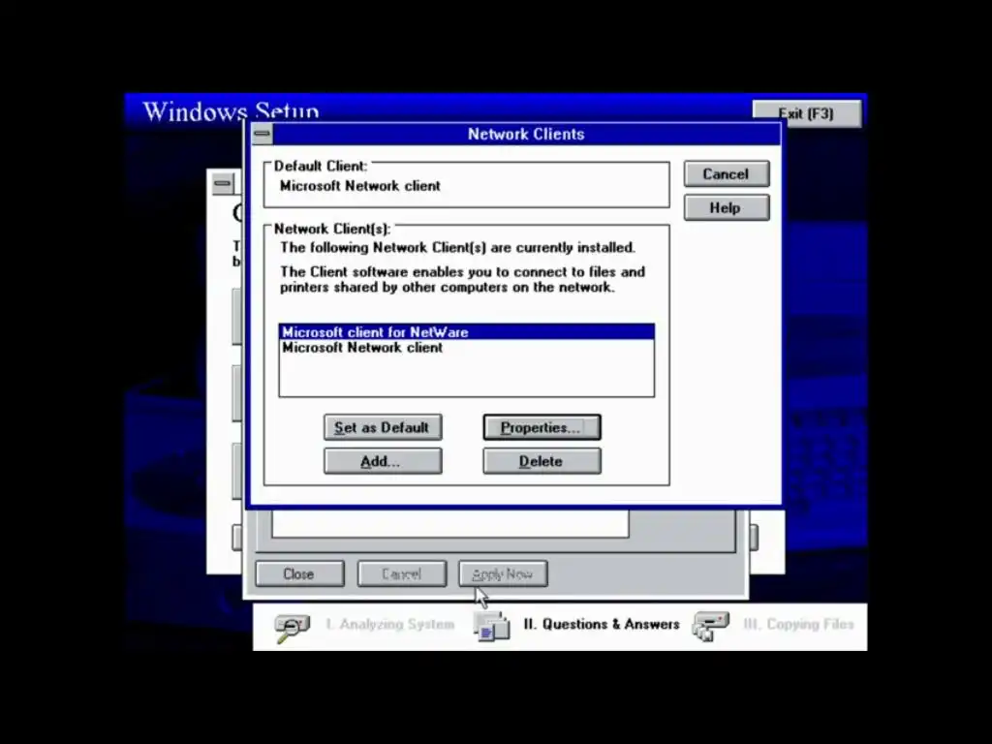Click the Set as Default button
The height and width of the screenshot is (744, 992).
(x=382, y=427)
